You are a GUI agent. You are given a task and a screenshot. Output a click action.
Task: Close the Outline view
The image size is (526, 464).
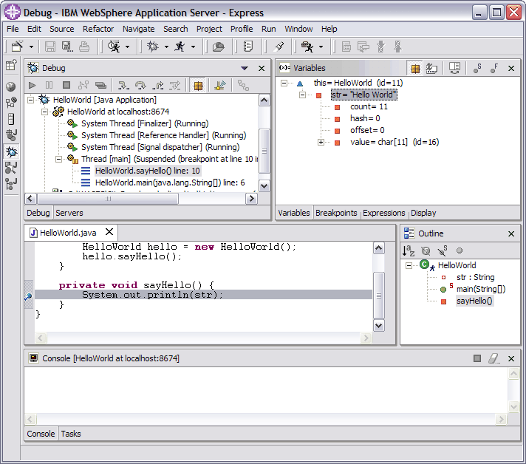pos(511,233)
